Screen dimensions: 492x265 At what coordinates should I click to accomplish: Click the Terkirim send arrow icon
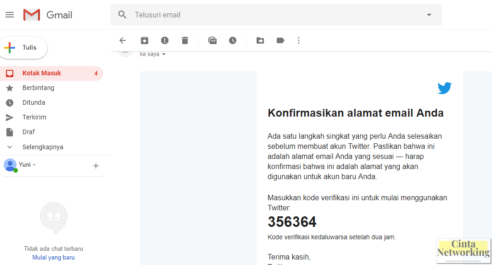click(10, 118)
